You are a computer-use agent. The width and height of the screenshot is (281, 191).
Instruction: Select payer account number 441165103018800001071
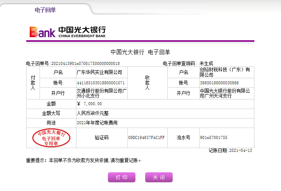pos(100,83)
